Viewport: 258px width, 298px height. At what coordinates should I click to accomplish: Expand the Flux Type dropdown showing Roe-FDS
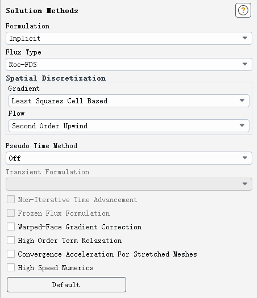(129, 65)
